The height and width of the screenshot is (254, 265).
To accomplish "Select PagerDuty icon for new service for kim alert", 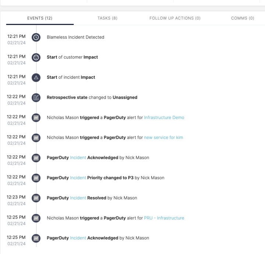I will tap(36, 138).
